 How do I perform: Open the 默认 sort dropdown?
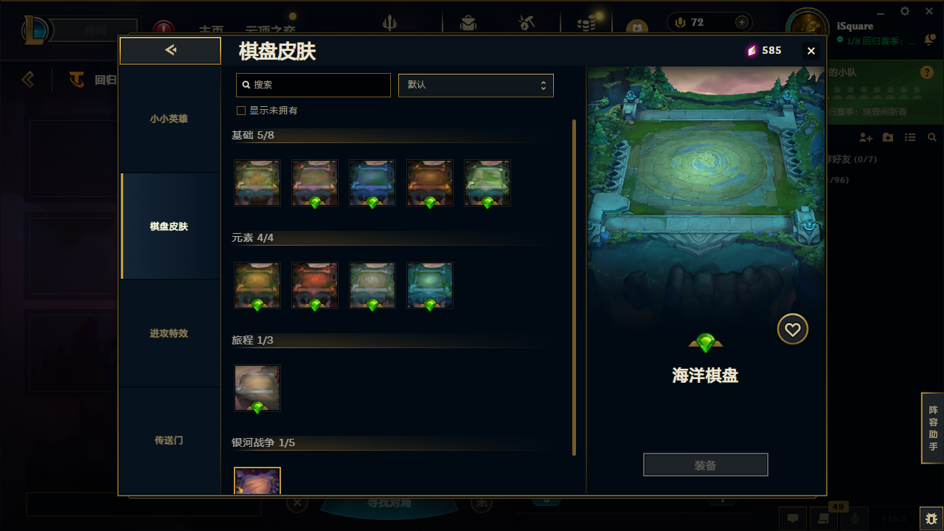476,85
